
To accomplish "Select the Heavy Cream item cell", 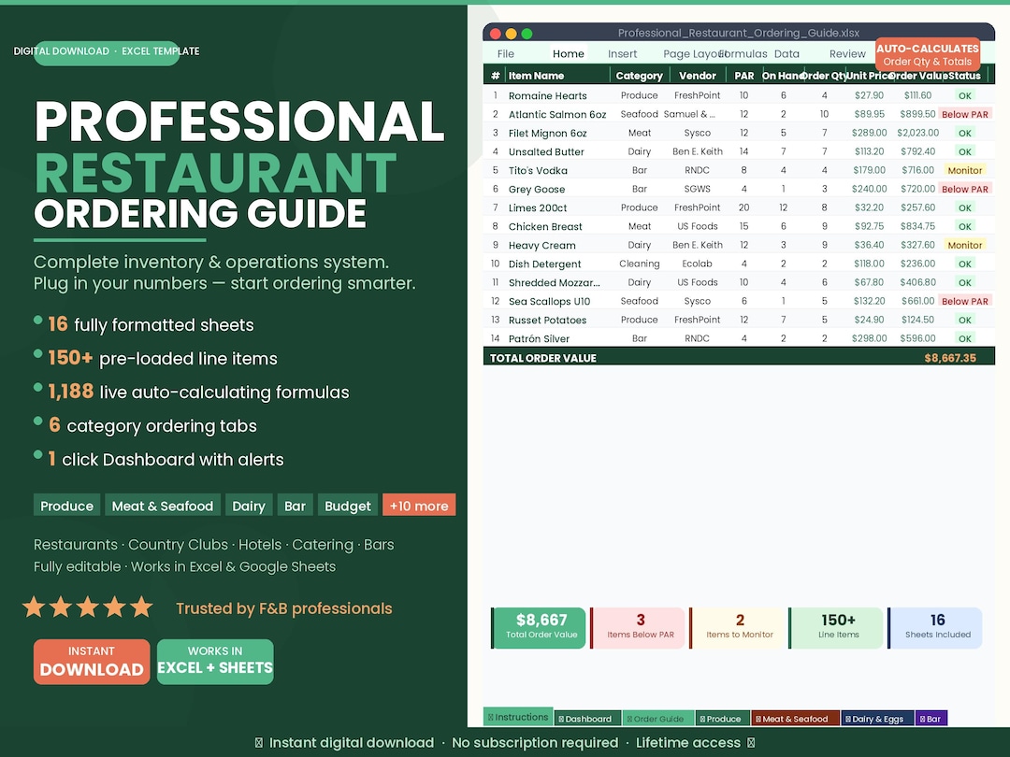I will [541, 245].
